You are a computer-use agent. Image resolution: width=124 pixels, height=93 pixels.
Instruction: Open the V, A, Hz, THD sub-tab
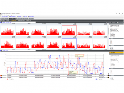coord(29,20)
